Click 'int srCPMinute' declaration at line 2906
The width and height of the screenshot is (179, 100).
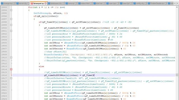pyautogui.click(x=89, y=46)
